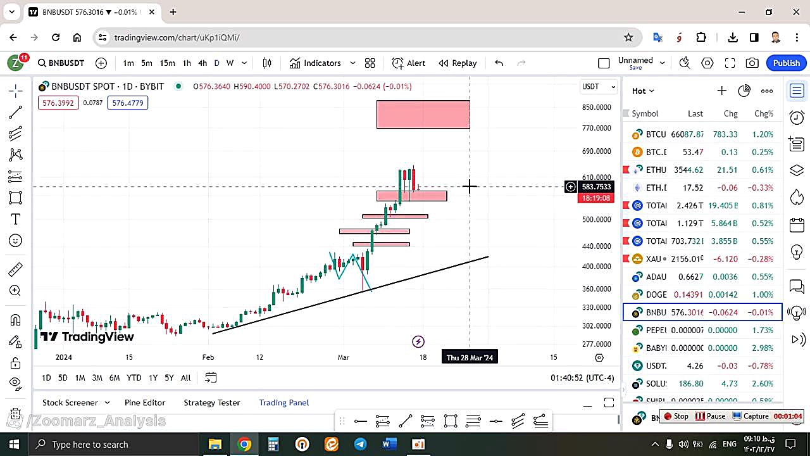Open watchlist advanced view pie icon

(x=744, y=91)
